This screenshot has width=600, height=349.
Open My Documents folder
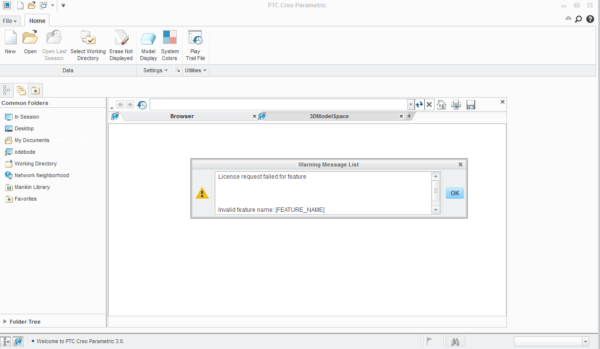click(x=27, y=140)
